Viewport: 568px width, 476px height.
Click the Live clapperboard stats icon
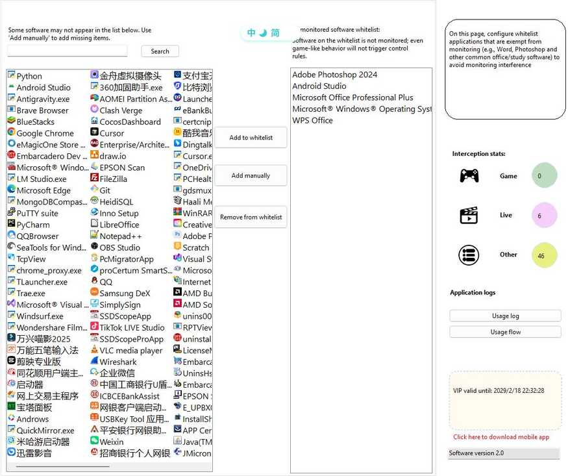(469, 215)
